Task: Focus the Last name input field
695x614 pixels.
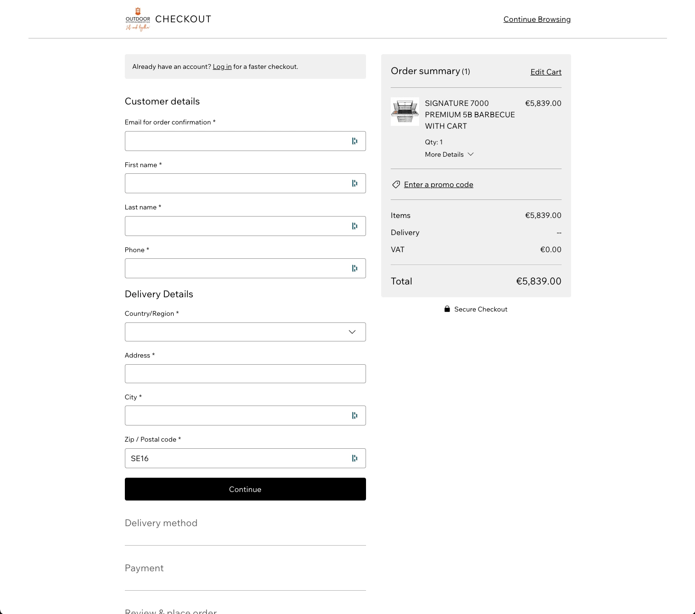Action: (x=245, y=226)
